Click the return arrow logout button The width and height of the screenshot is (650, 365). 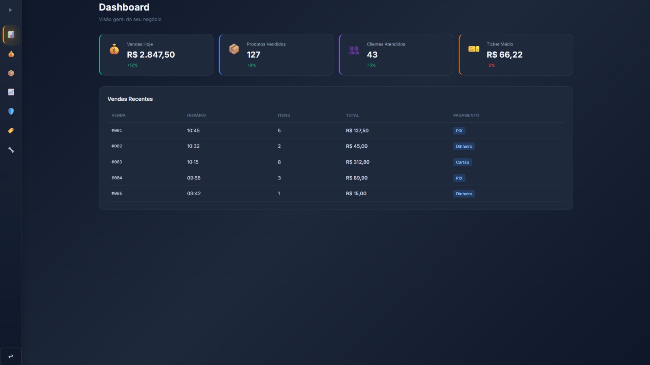11,356
